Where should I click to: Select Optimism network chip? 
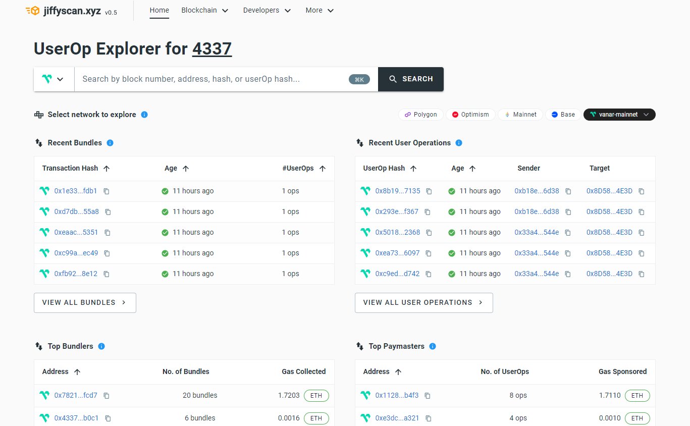(471, 115)
